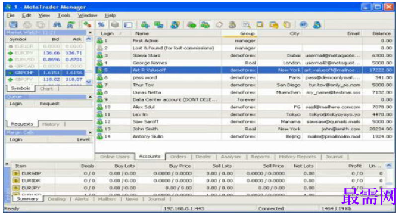Switch to the Online Users tab
The width and height of the screenshot is (408, 215).
tap(115, 157)
